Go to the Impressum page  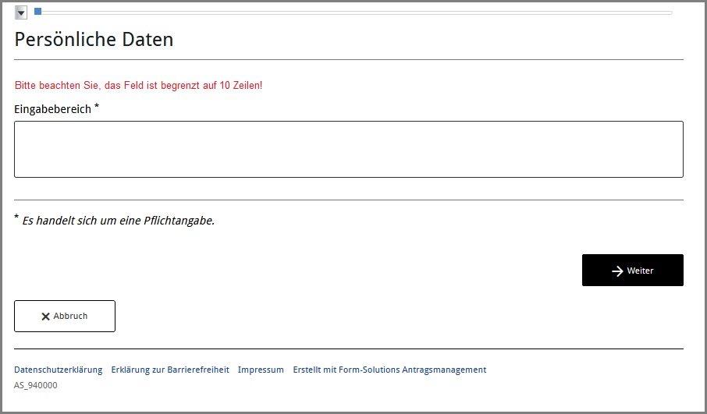click(261, 370)
